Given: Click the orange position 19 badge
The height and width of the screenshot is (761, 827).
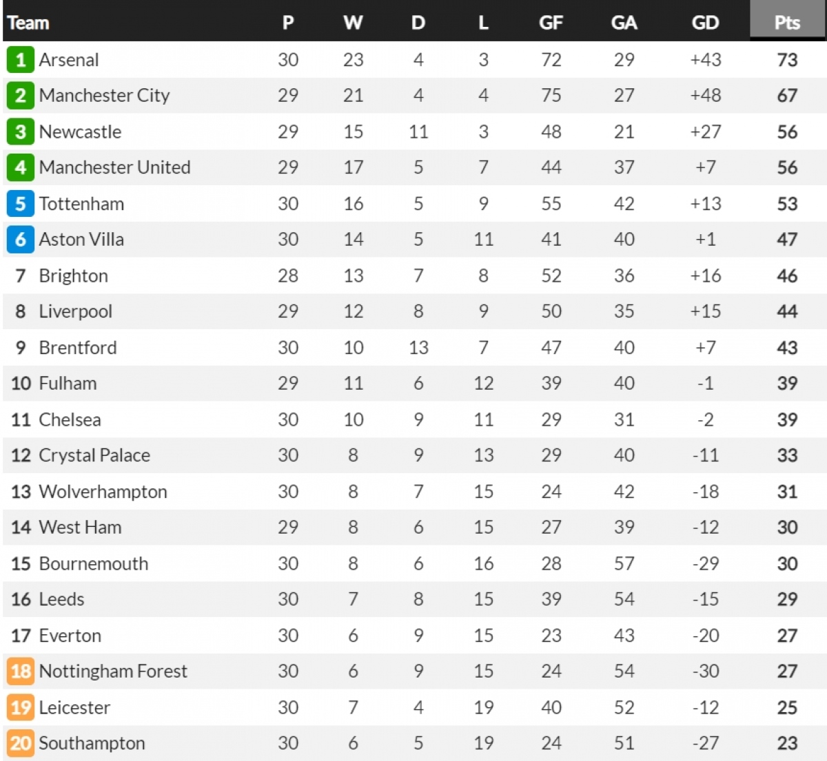Looking at the screenshot, I should (20, 707).
